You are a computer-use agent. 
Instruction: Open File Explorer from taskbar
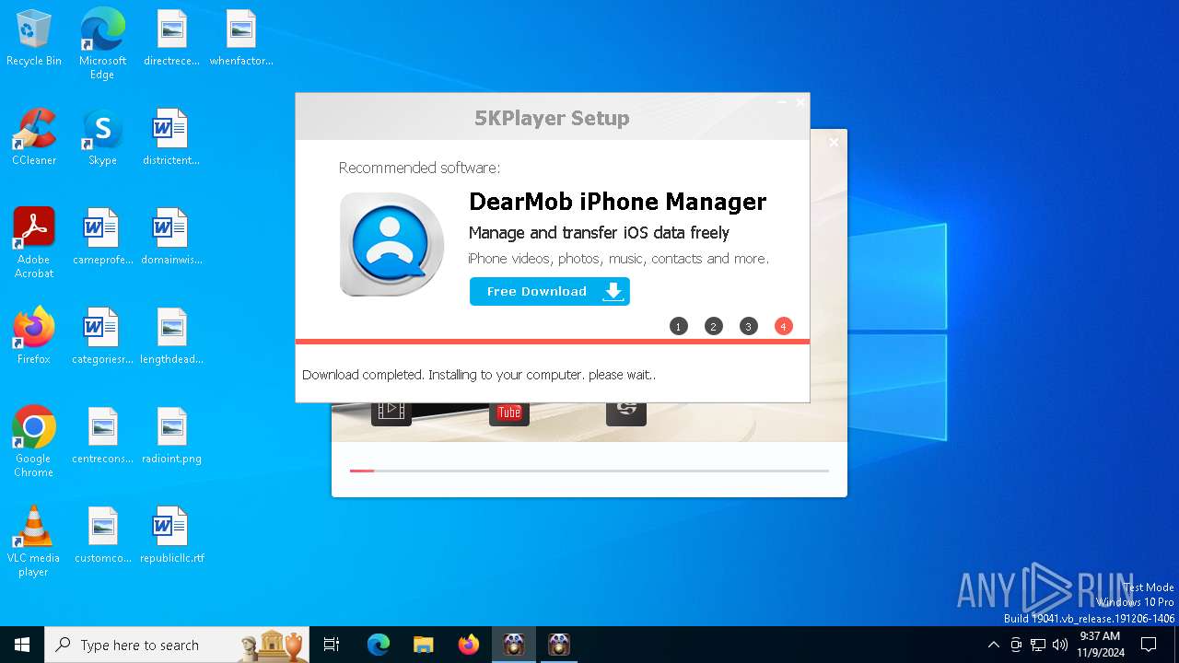click(424, 645)
